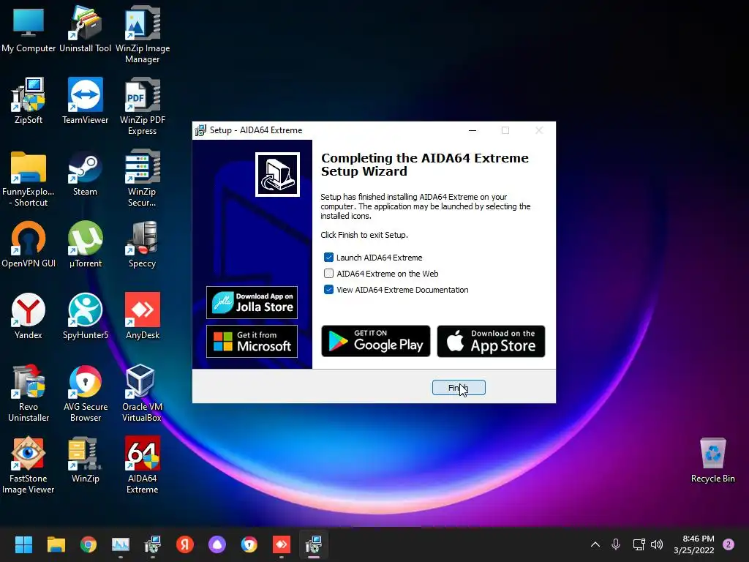Launch Google Chrome from the taskbar
The height and width of the screenshot is (562, 749).
(89, 544)
